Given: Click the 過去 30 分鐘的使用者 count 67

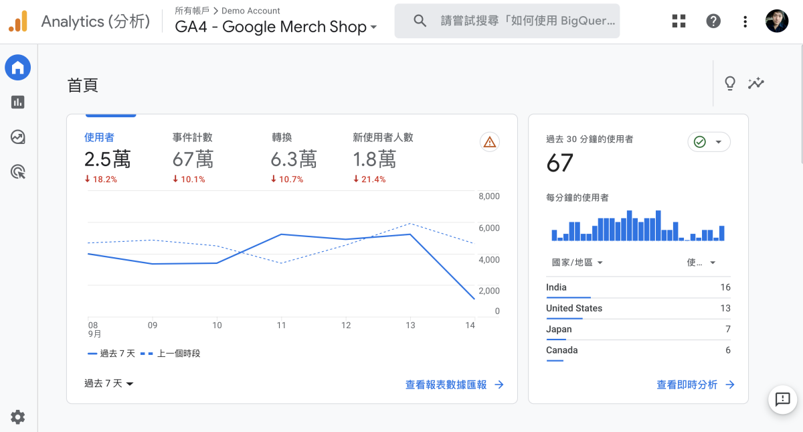Looking at the screenshot, I should click(x=560, y=163).
